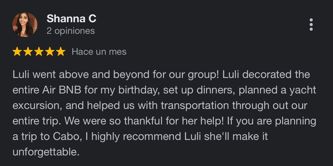This screenshot has height=166, width=333.
Task: Click the first yellow rating star
Action: pos(17,52)
